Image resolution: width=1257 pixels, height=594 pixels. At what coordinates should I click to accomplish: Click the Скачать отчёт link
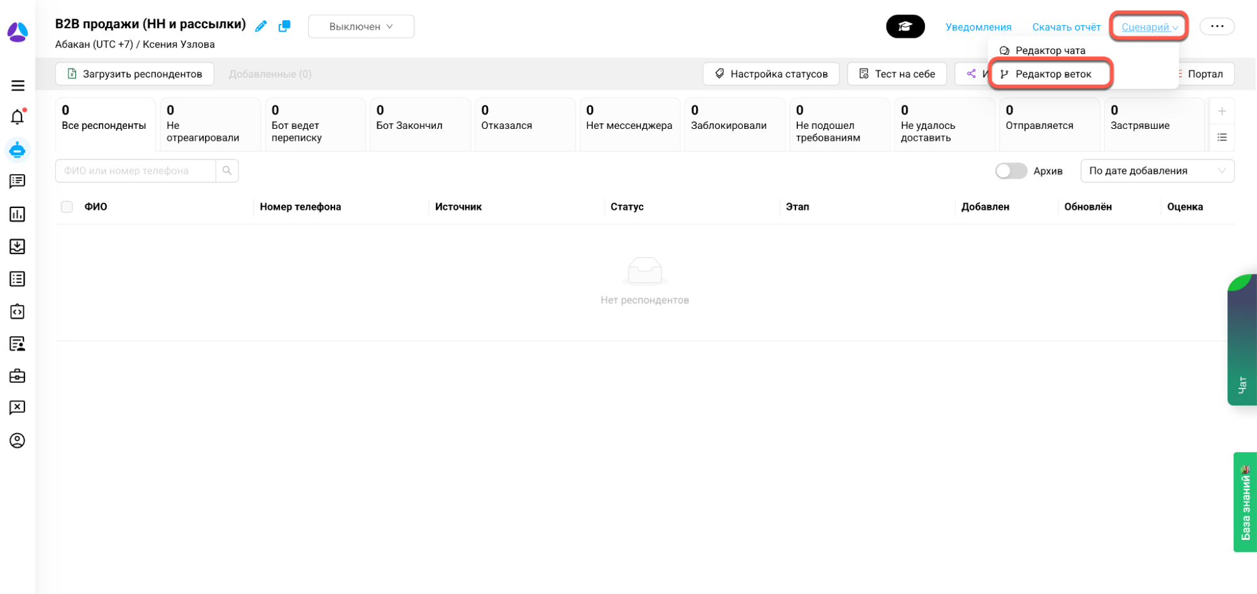(x=1066, y=27)
